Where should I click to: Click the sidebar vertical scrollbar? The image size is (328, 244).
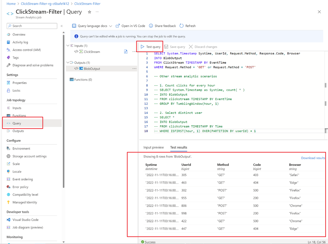64,111
